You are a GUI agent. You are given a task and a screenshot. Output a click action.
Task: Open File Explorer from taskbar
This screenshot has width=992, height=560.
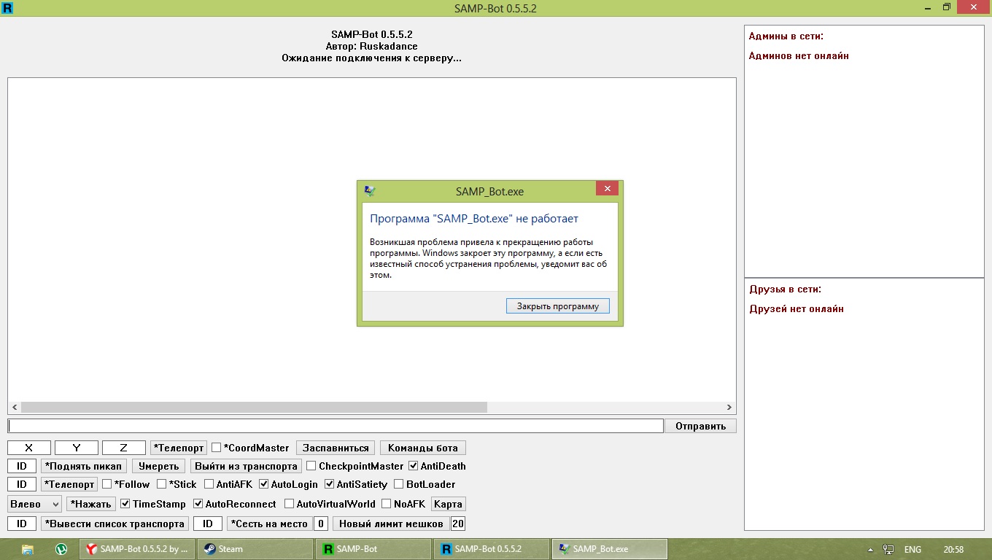point(28,549)
